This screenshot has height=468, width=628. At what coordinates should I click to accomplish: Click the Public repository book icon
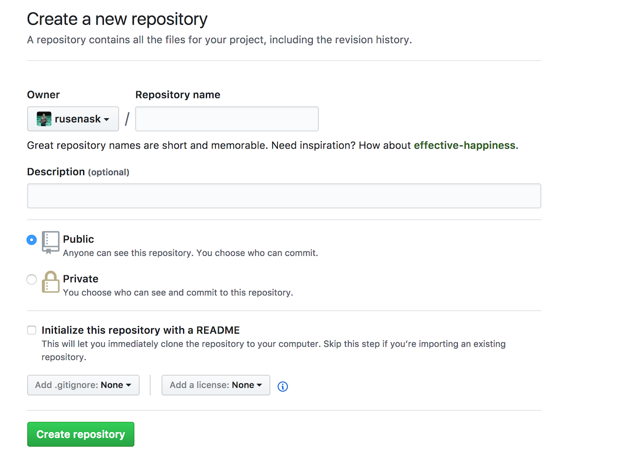pos(50,243)
